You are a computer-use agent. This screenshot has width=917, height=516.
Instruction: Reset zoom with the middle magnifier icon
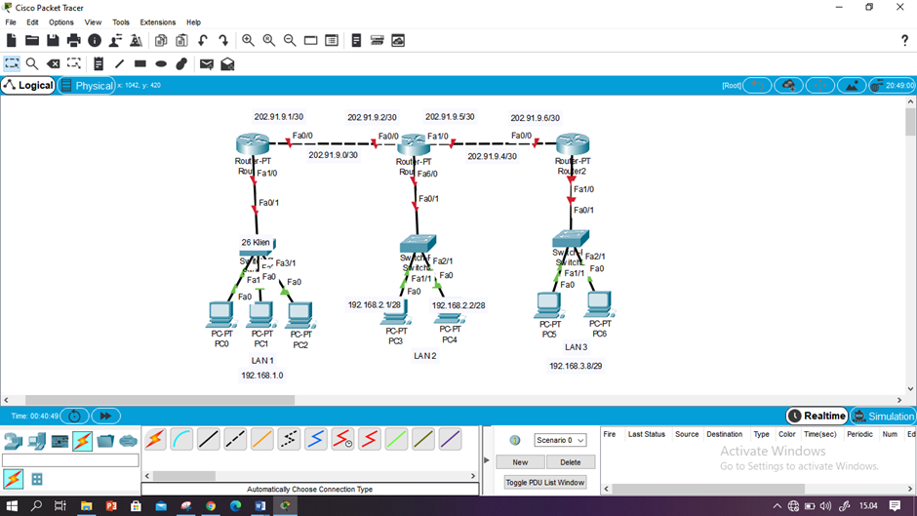269,40
